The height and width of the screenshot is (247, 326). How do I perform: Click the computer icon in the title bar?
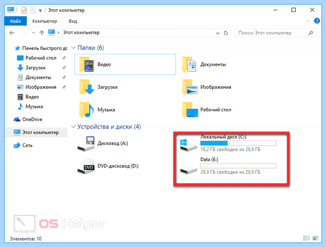point(10,10)
